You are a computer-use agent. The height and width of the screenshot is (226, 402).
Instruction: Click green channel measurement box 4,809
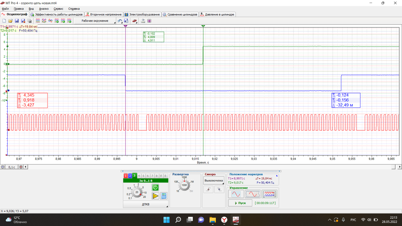(x=153, y=37)
